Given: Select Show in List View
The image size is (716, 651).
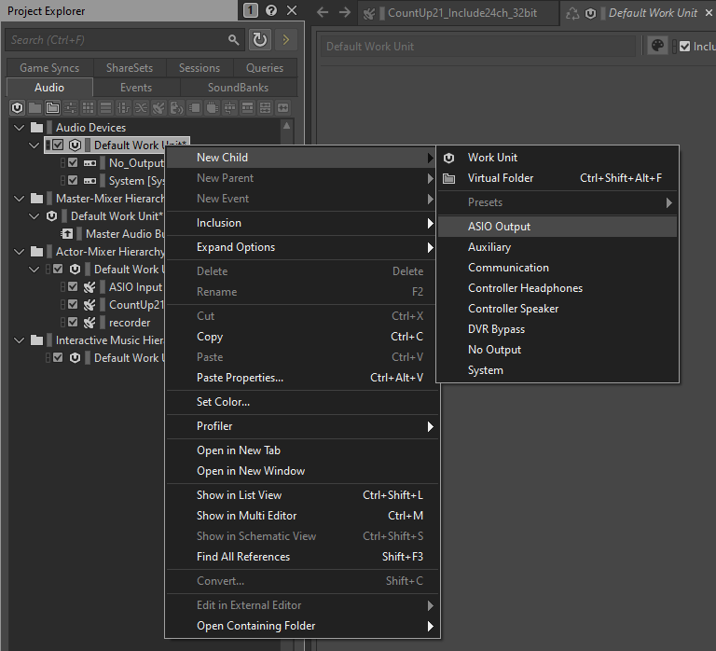Looking at the screenshot, I should 302,495.
